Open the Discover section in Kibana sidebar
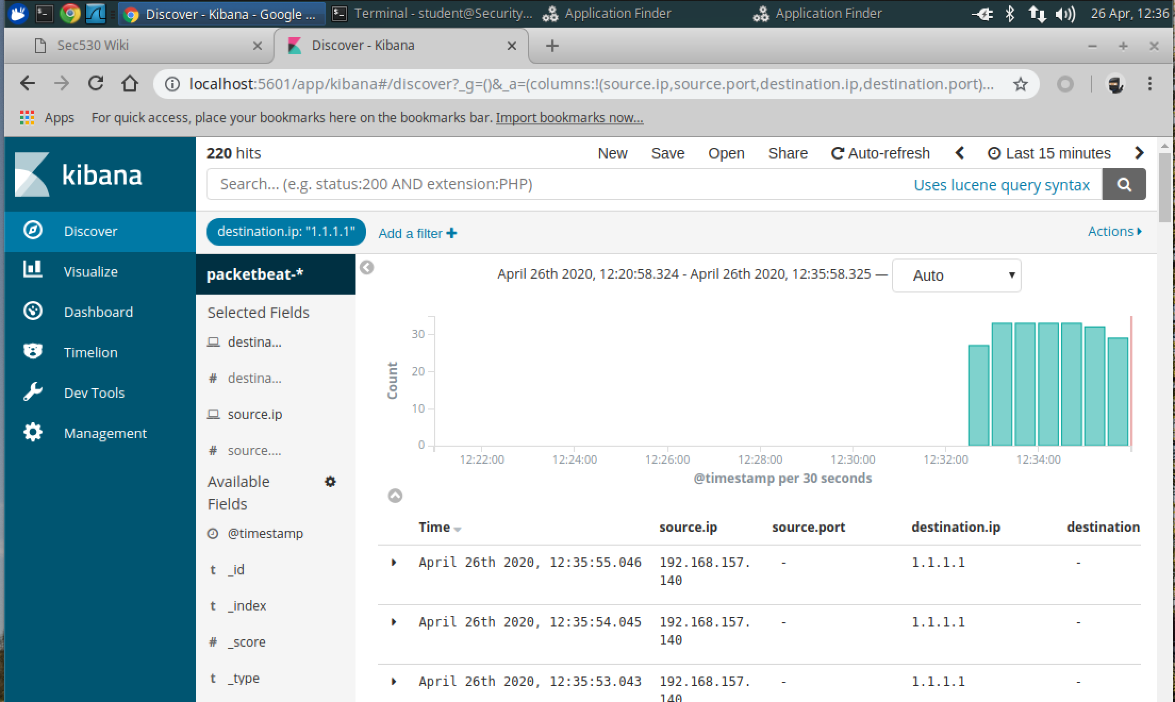Image resolution: width=1175 pixels, height=702 pixels. [x=90, y=231]
